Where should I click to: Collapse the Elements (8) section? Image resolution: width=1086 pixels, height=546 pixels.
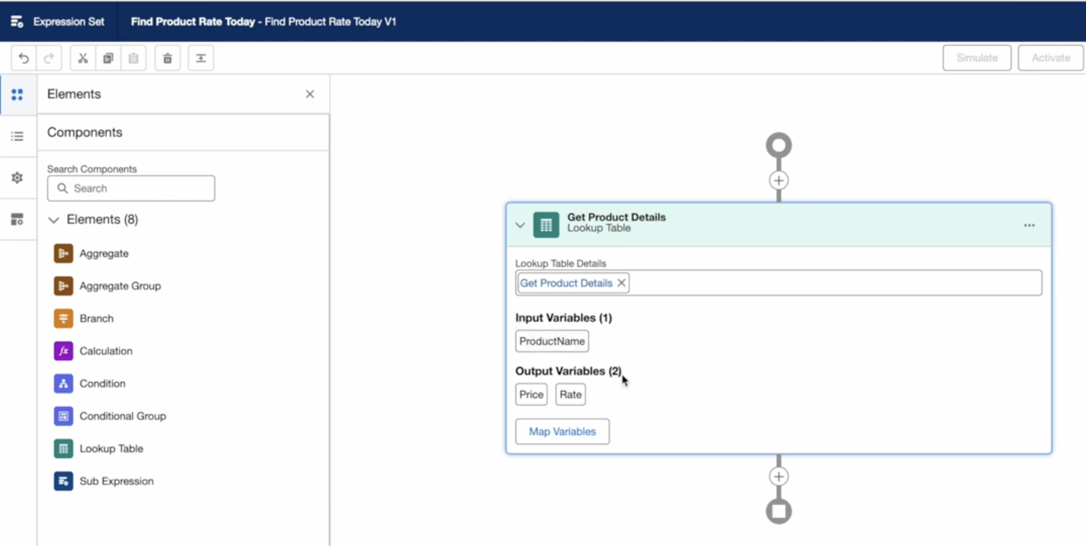click(54, 220)
